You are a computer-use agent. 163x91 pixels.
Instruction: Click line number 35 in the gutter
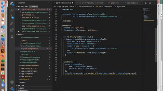click(56, 37)
